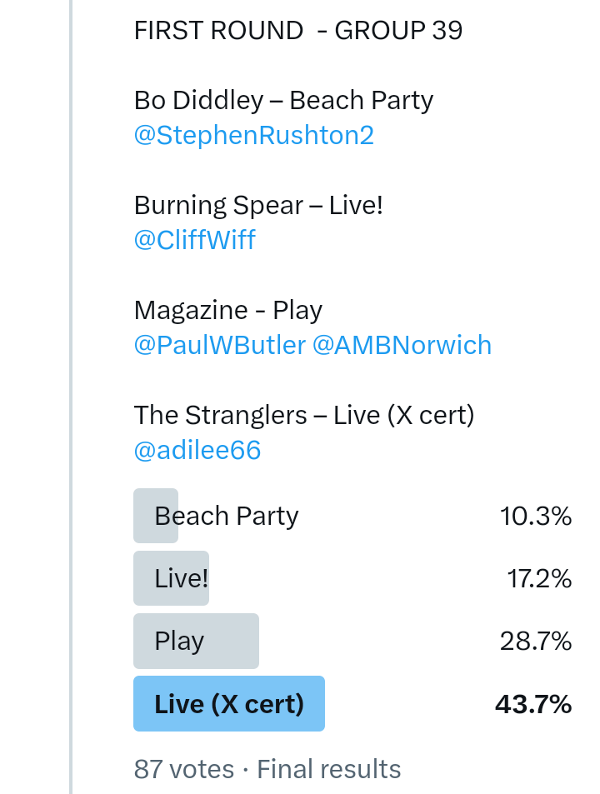Open the @adilee66 profile mention
The width and height of the screenshot is (600, 794).
tap(197, 450)
